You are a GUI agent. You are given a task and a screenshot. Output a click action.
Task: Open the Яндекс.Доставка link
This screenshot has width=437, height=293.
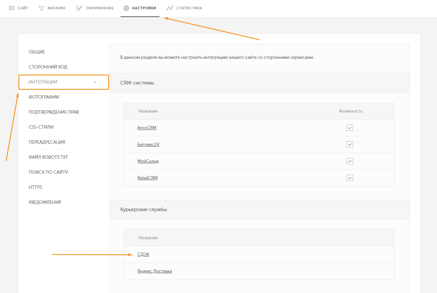click(155, 271)
